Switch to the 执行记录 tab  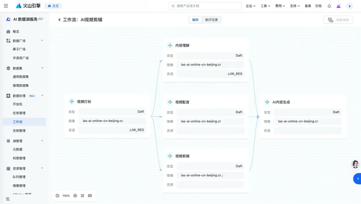click(x=212, y=20)
